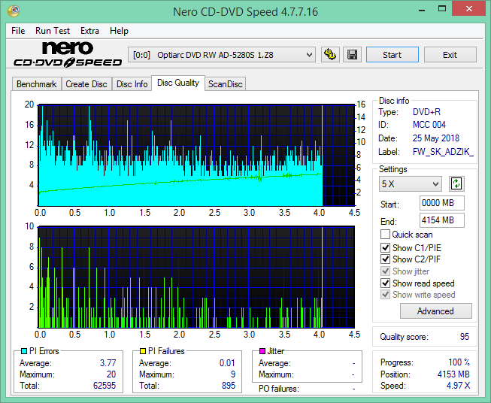Image resolution: width=491 pixels, height=403 pixels.
Task: Open the Extra menu
Action: point(89,31)
